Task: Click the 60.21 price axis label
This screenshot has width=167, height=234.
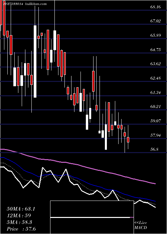Action: coord(156,107)
